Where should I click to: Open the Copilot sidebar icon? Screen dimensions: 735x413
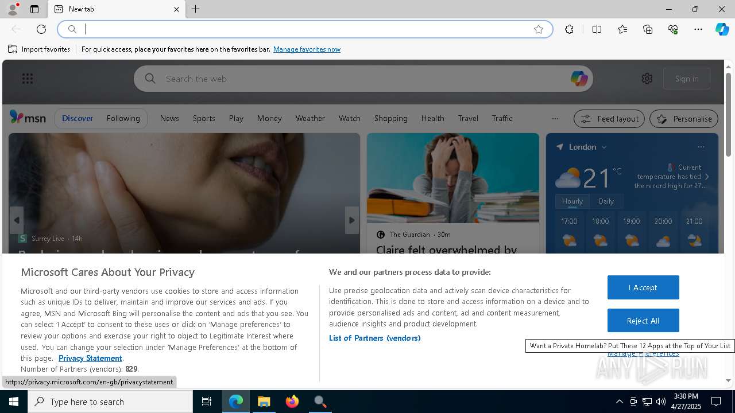pyautogui.click(x=722, y=29)
